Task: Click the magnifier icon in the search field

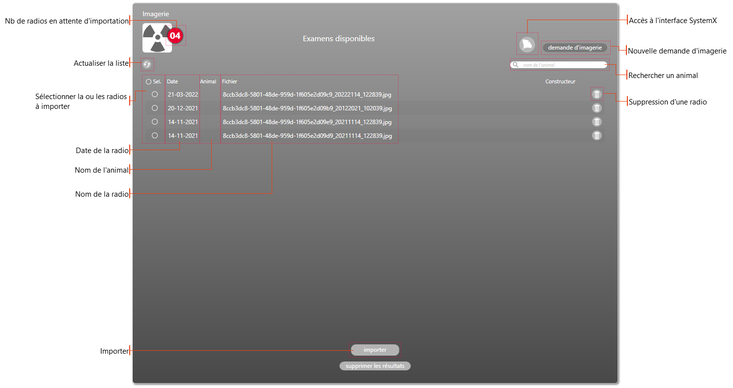Action: tap(515, 65)
